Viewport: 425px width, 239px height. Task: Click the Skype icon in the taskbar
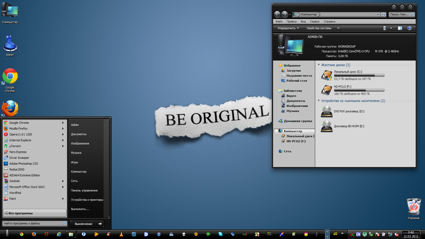tap(220, 234)
